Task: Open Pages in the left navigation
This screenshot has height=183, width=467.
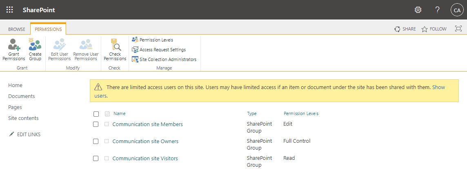Action: [15, 107]
